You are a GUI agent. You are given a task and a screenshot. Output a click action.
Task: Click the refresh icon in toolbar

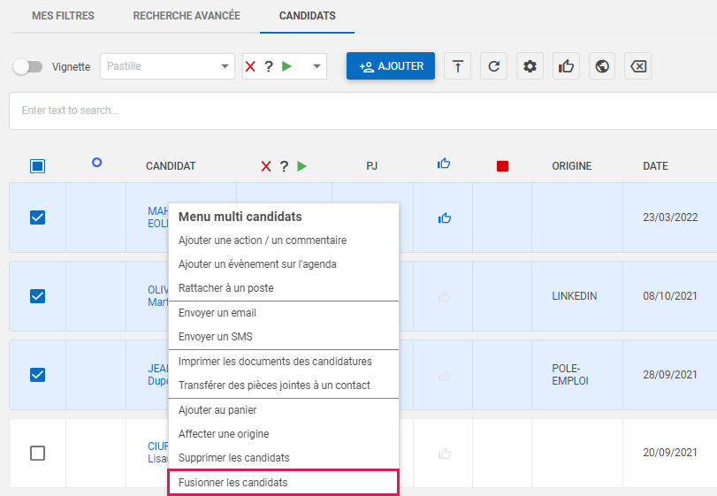[x=494, y=66]
